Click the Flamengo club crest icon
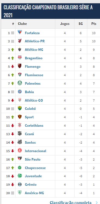The width and height of the screenshot is (100, 204). (x=20, y=66)
